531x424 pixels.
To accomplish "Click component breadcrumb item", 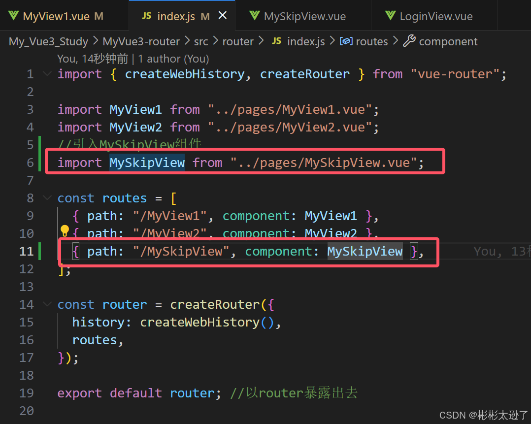I will tap(448, 41).
